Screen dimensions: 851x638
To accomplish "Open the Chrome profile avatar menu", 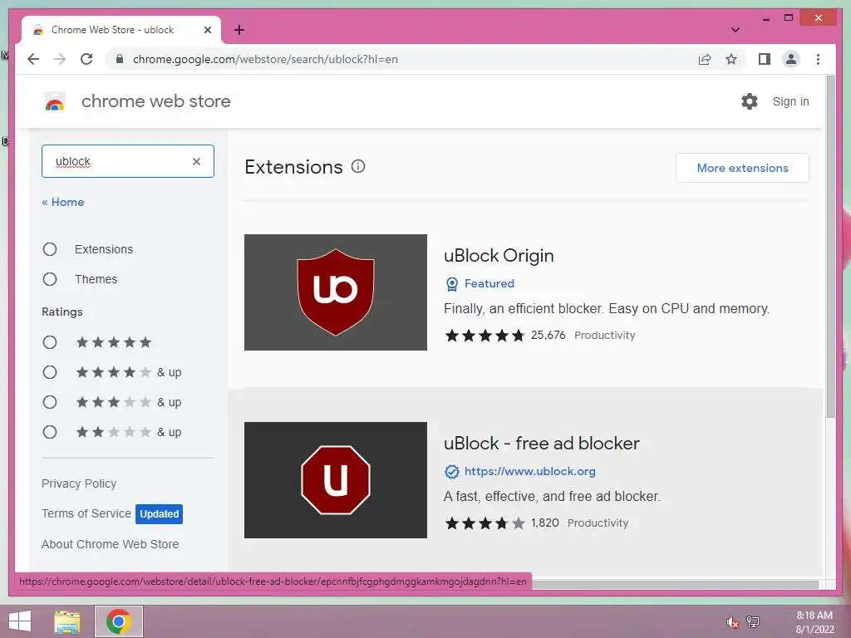I will (791, 59).
